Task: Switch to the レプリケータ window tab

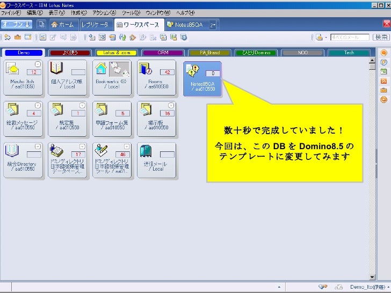Action: click(x=96, y=25)
